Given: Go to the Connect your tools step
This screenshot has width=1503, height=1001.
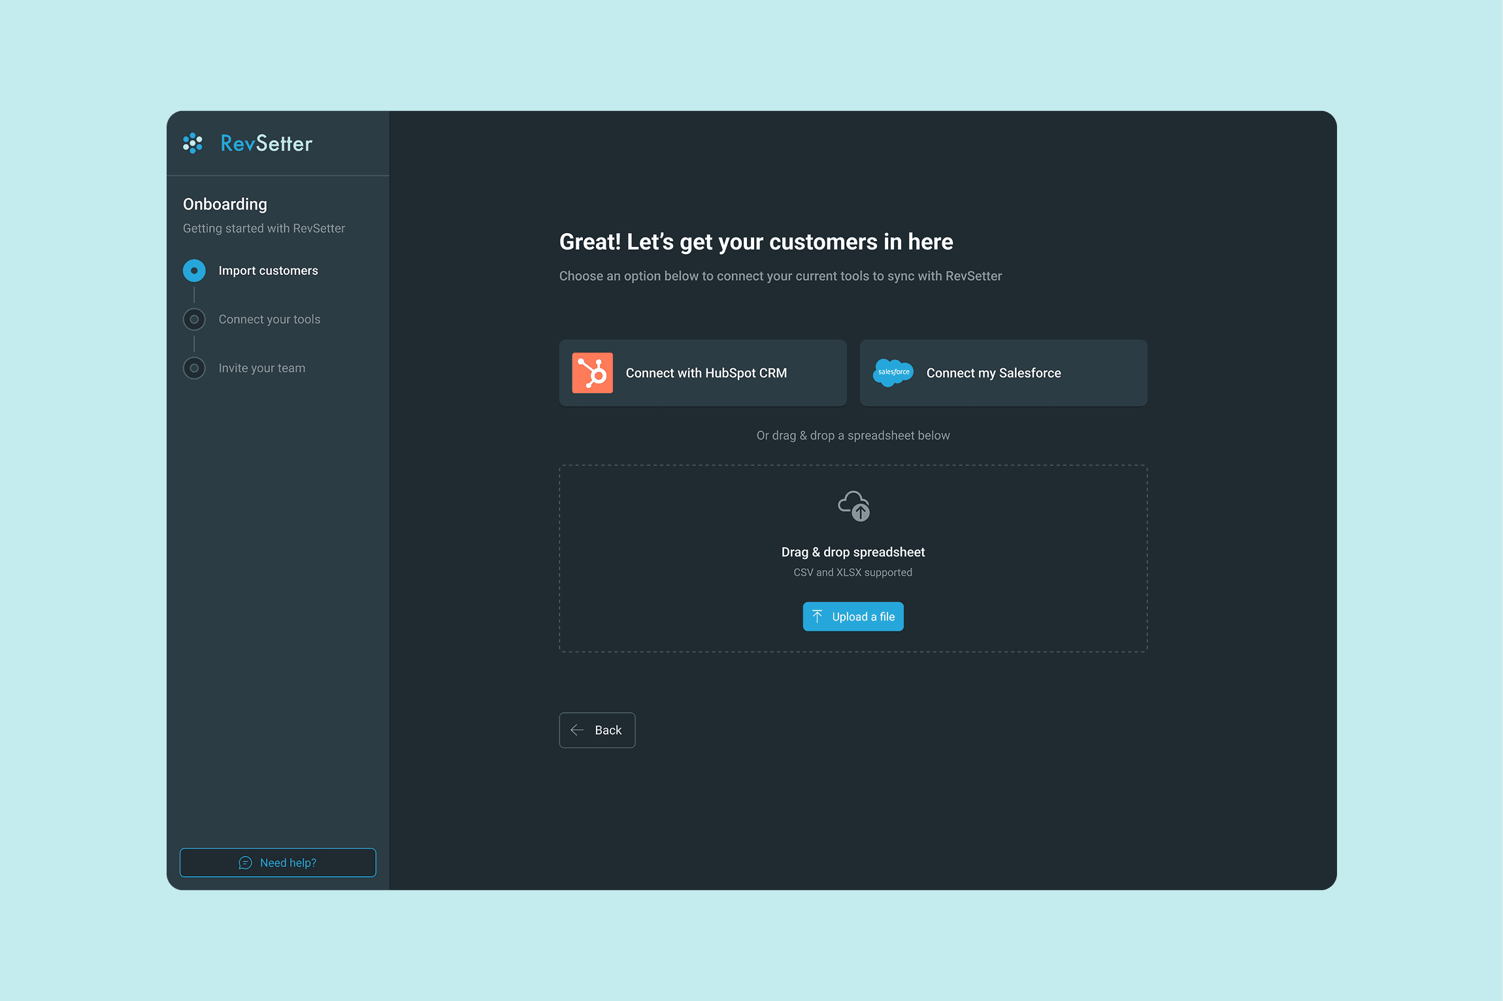Looking at the screenshot, I should (269, 319).
